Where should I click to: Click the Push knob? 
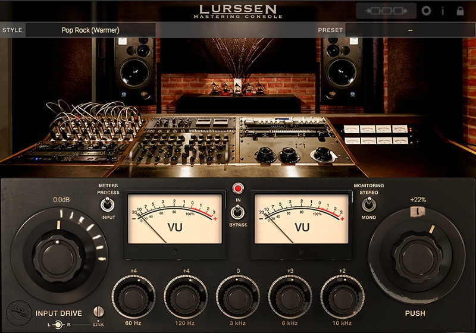pos(417,258)
